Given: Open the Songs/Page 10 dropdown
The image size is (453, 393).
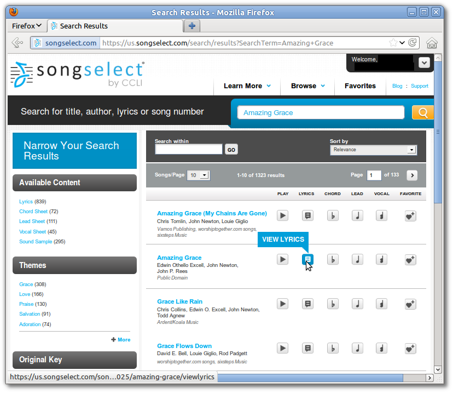Looking at the screenshot, I should (x=199, y=175).
